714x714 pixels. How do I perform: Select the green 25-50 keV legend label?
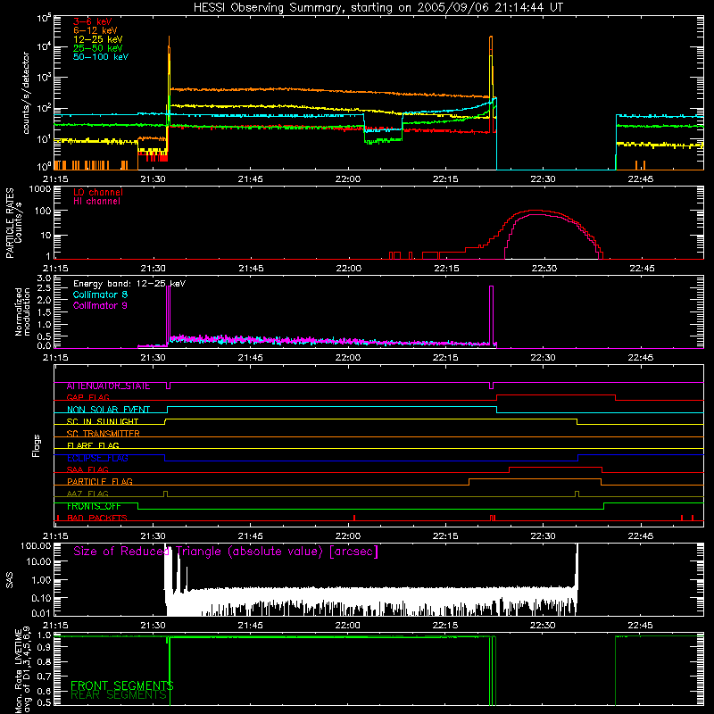98,48
